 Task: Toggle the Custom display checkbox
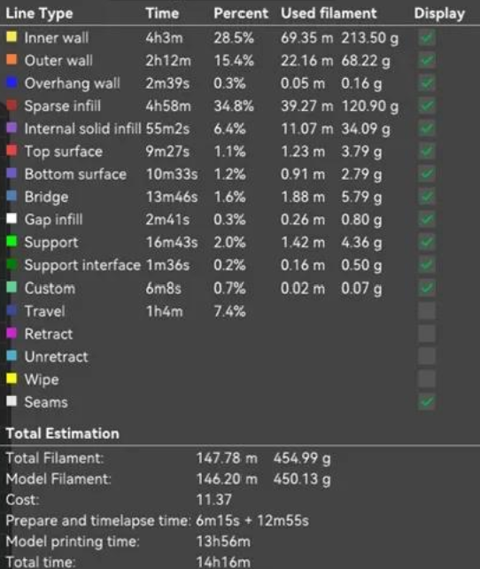click(x=426, y=288)
